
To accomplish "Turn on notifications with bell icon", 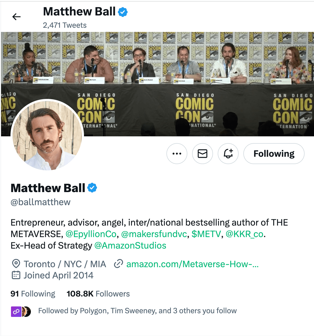I will (x=228, y=154).
